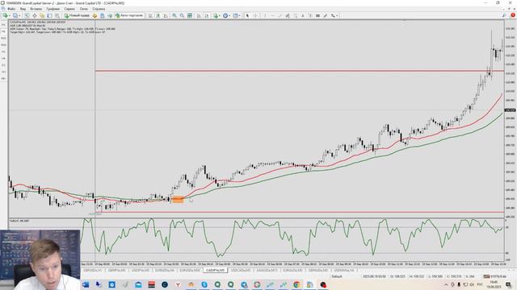Expand the Arrows objects dropdown
Screen dimensions: 517x290
(x=337, y=15)
